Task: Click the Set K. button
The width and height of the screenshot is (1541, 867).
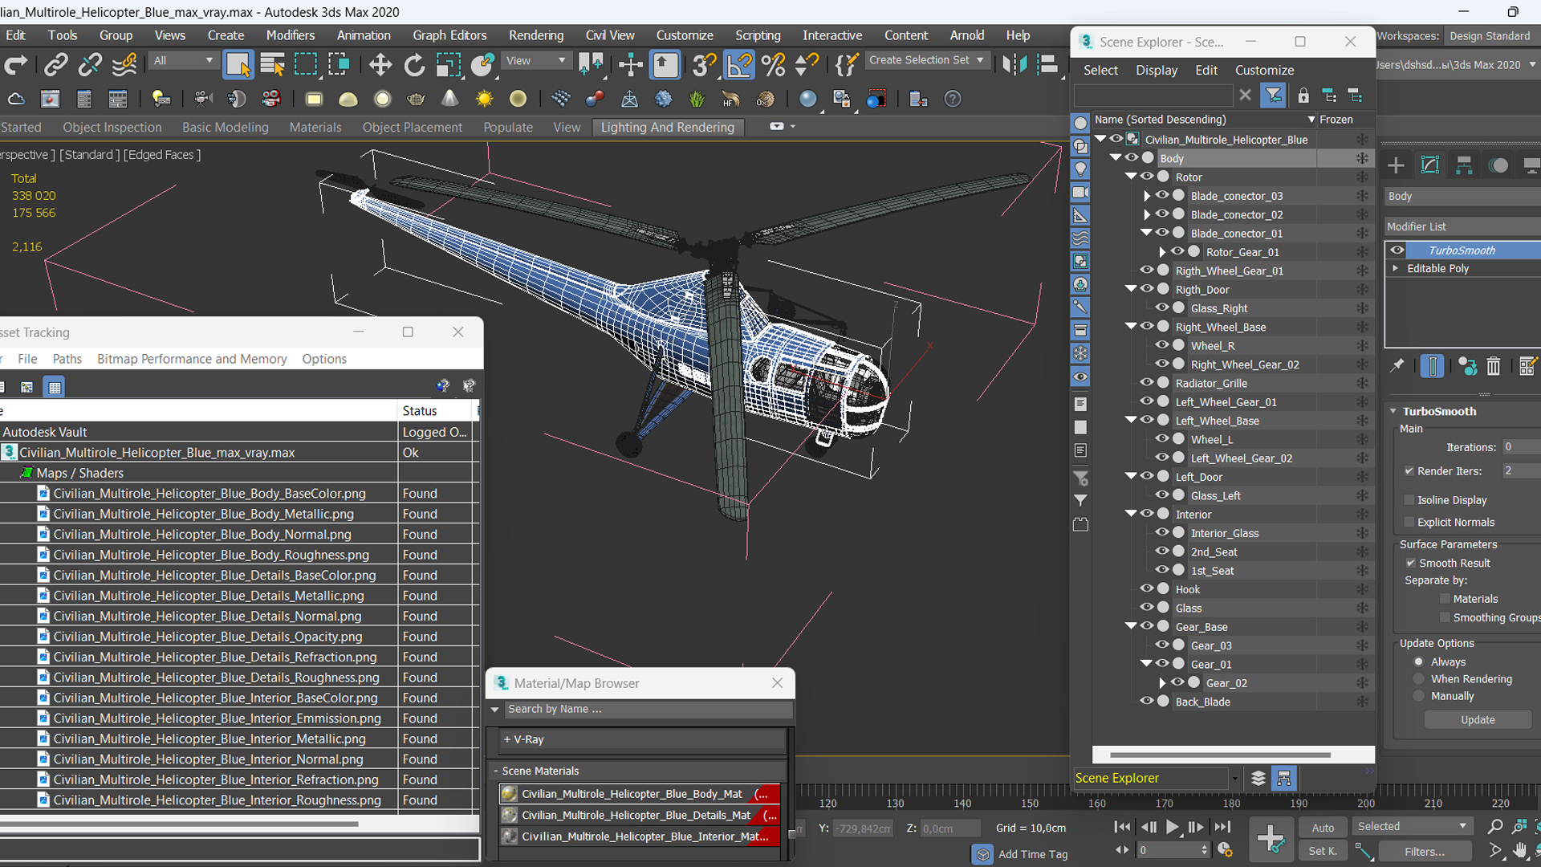Action: tap(1323, 851)
